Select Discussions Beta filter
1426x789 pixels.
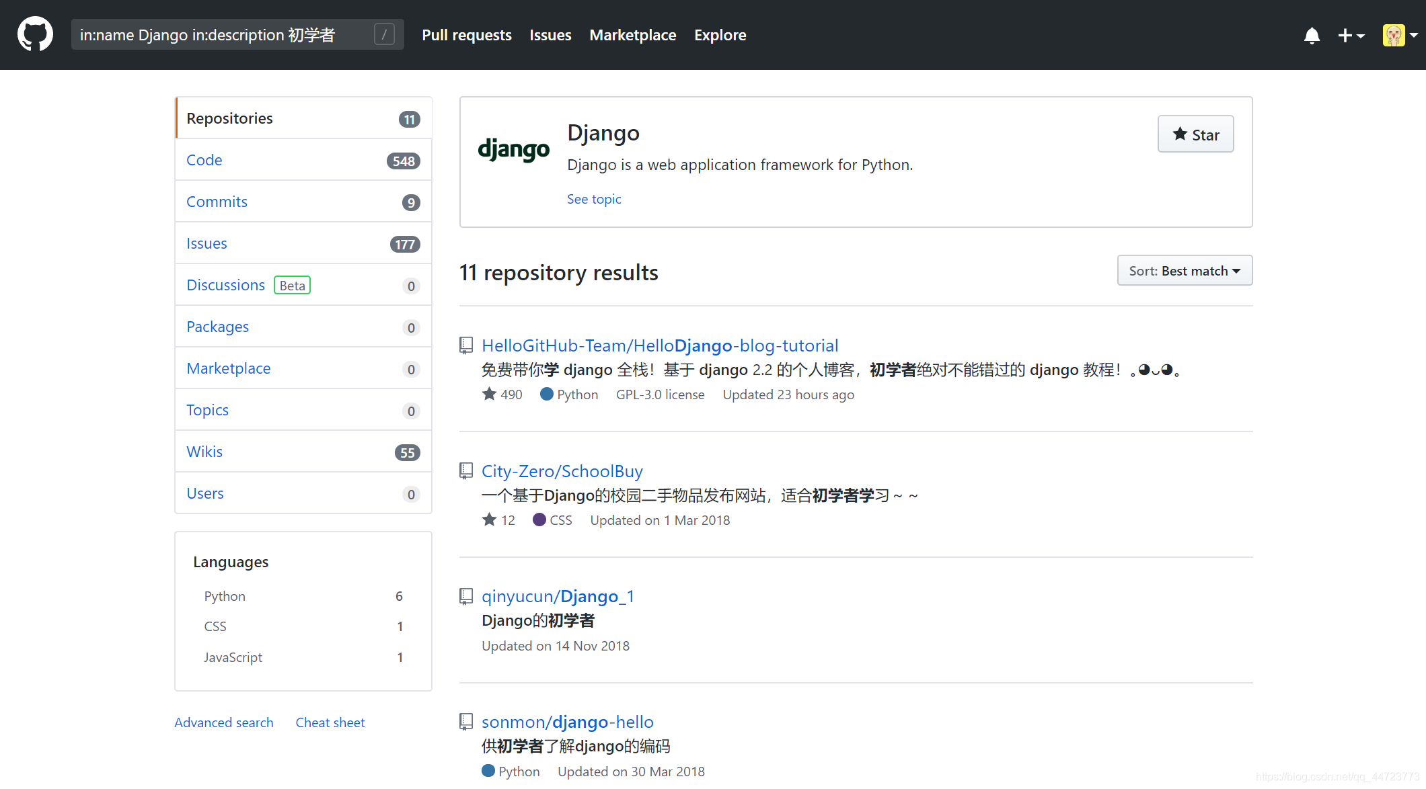click(x=303, y=285)
